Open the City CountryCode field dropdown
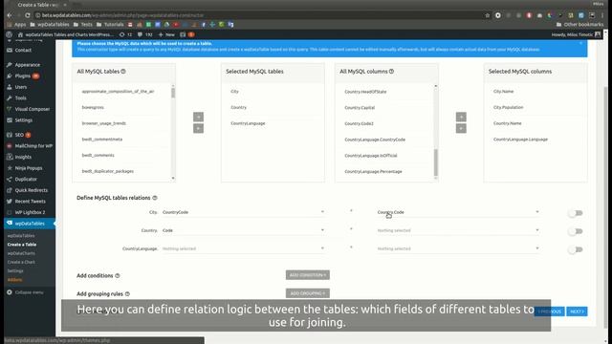The height and width of the screenshot is (344, 612). tap(243, 212)
